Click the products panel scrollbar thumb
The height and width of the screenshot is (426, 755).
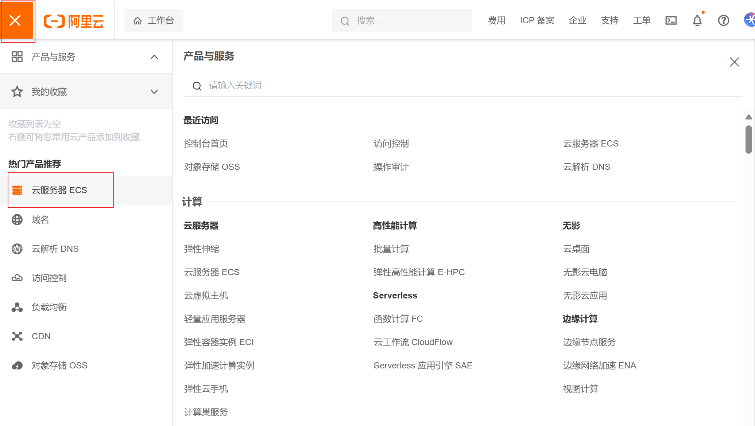748,140
